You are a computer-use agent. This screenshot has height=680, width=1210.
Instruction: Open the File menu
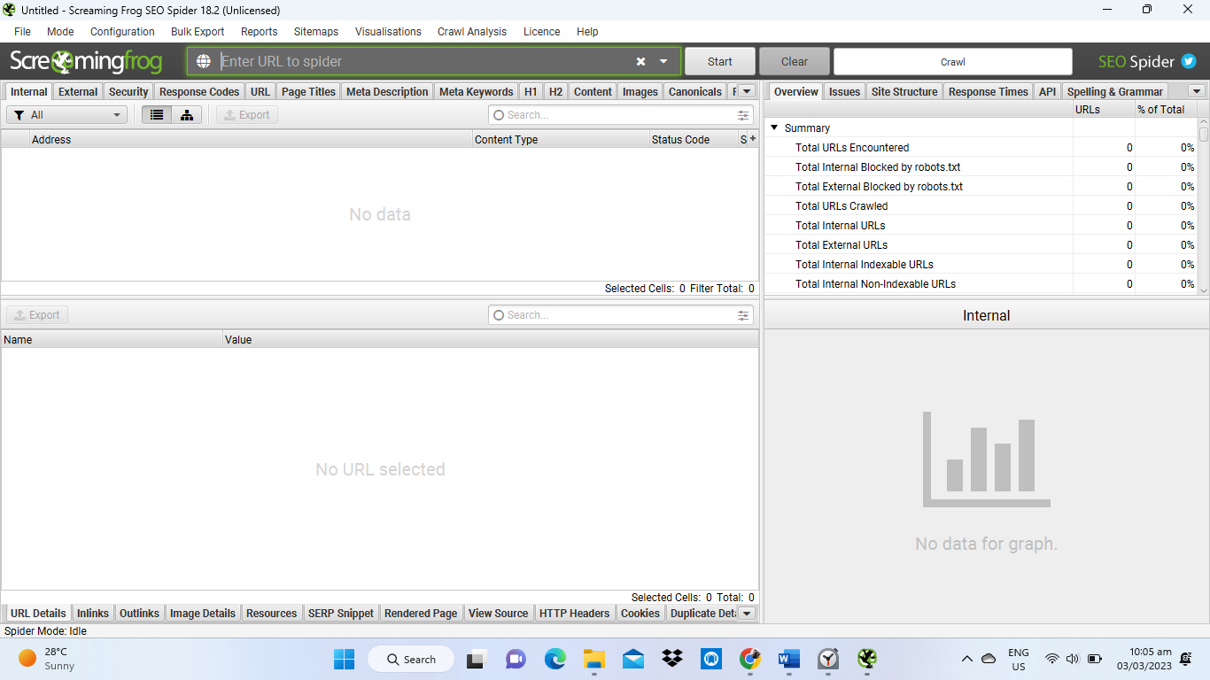click(22, 31)
